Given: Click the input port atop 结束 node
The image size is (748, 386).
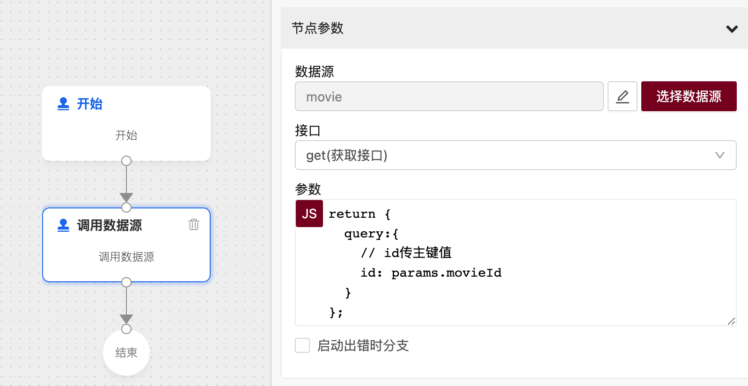Looking at the screenshot, I should (x=126, y=329).
